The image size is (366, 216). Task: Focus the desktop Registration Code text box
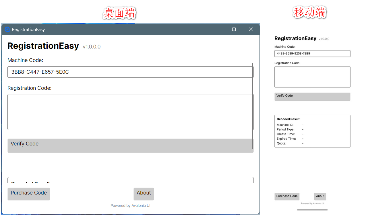pyautogui.click(x=130, y=112)
